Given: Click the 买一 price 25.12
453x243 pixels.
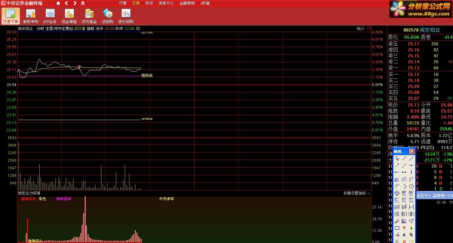Looking at the screenshot, I should pos(413,75).
